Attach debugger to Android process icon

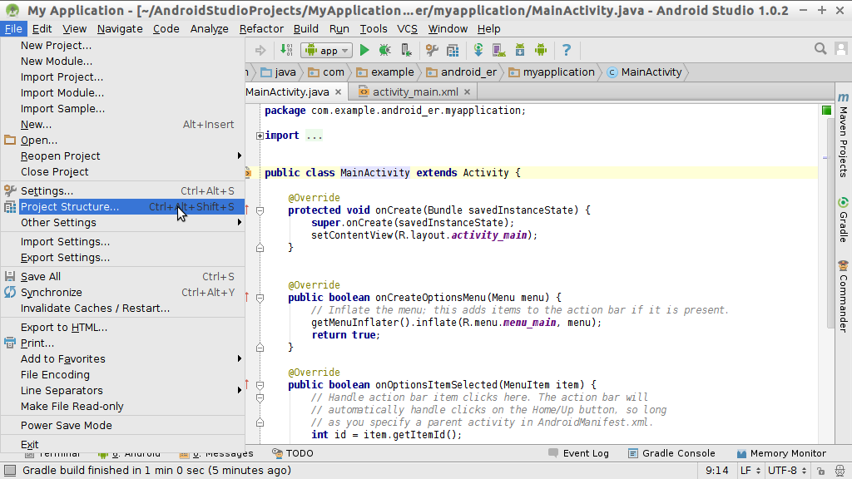pos(405,50)
